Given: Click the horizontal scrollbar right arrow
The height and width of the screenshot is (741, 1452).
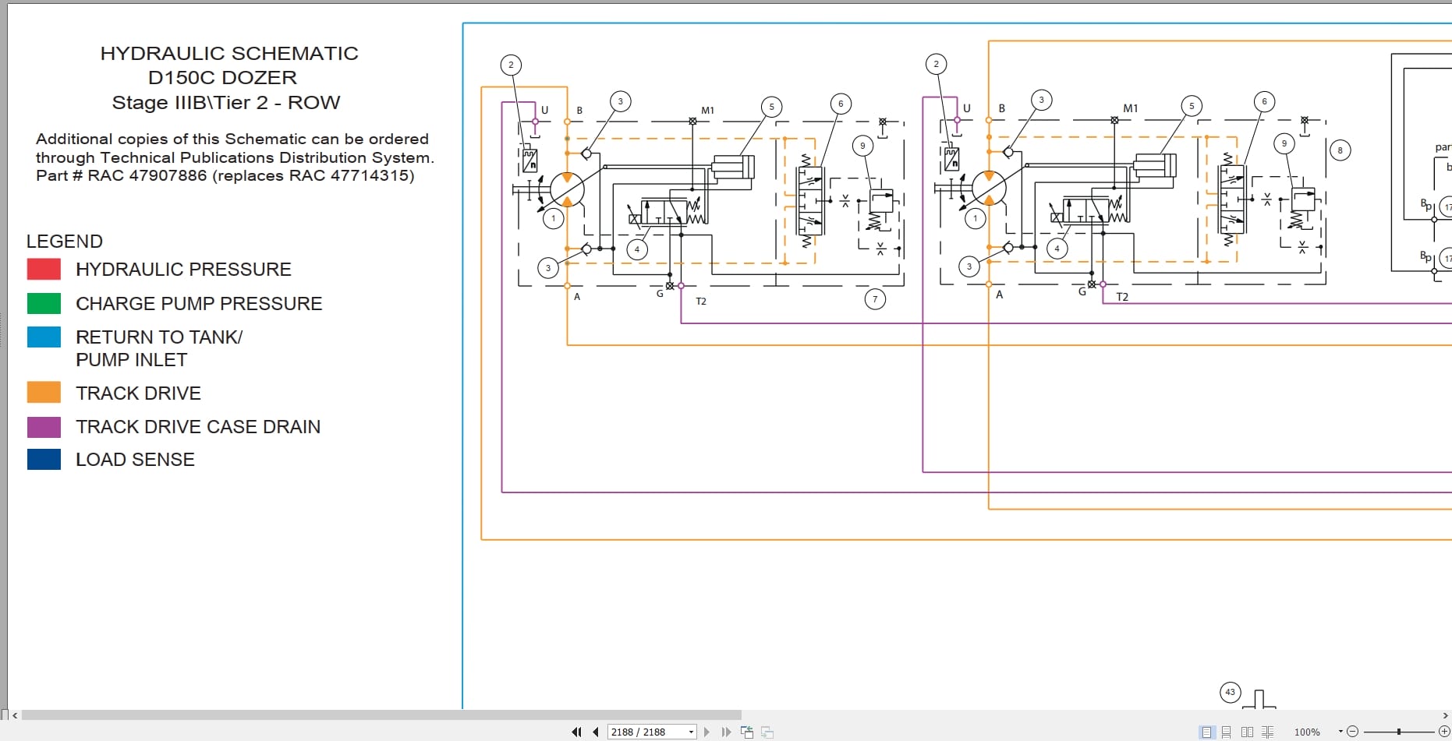Looking at the screenshot, I should (x=1445, y=715).
